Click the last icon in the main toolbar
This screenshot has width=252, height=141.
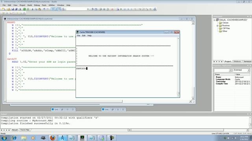[x=155, y=9]
